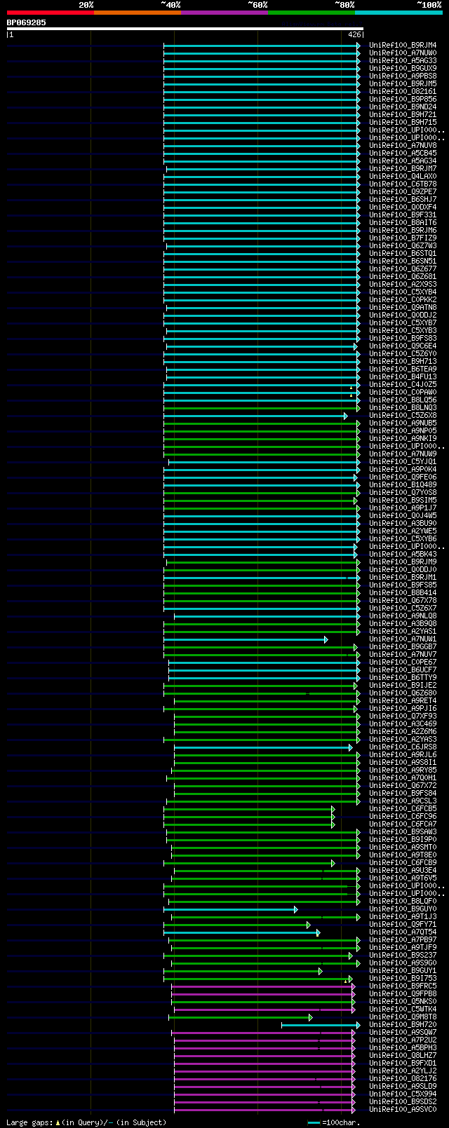Open the UniRef100_Q9ATN8 hit link
The height and width of the screenshot is (1128, 449).
click(x=403, y=307)
